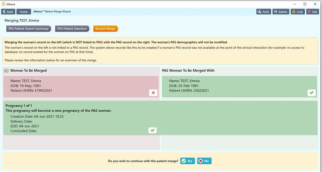Click the Back button
Screen dimensions: 322x172
point(8,12)
